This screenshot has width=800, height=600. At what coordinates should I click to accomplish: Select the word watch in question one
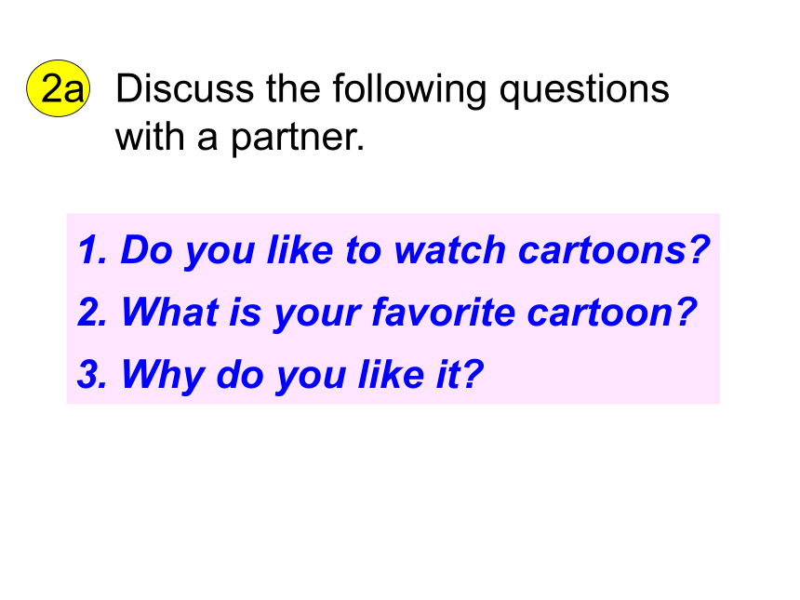(x=449, y=250)
